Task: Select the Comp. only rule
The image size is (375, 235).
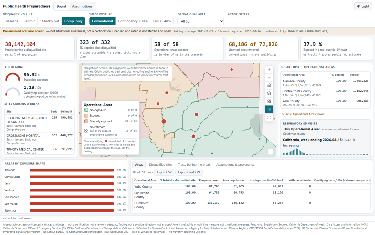Action: pos(73,21)
